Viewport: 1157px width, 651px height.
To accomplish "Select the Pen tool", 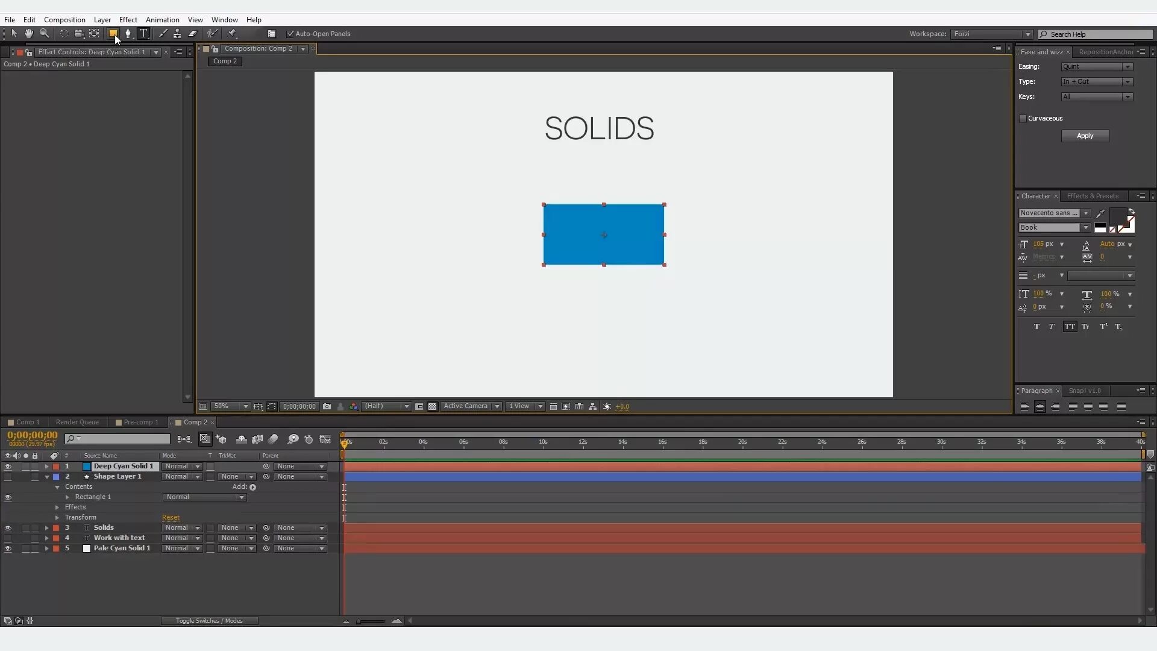I will click(128, 34).
